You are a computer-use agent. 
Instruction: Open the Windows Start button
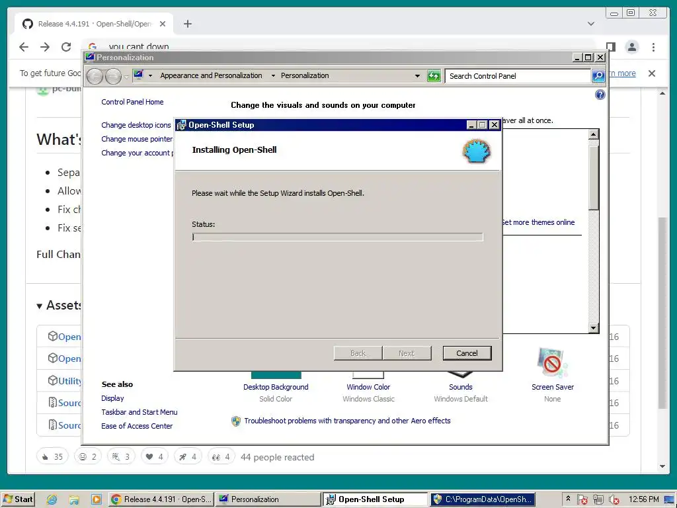click(x=18, y=499)
